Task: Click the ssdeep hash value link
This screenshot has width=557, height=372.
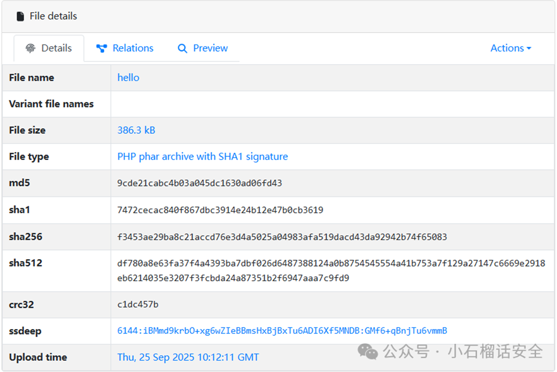Action: pyautogui.click(x=282, y=331)
